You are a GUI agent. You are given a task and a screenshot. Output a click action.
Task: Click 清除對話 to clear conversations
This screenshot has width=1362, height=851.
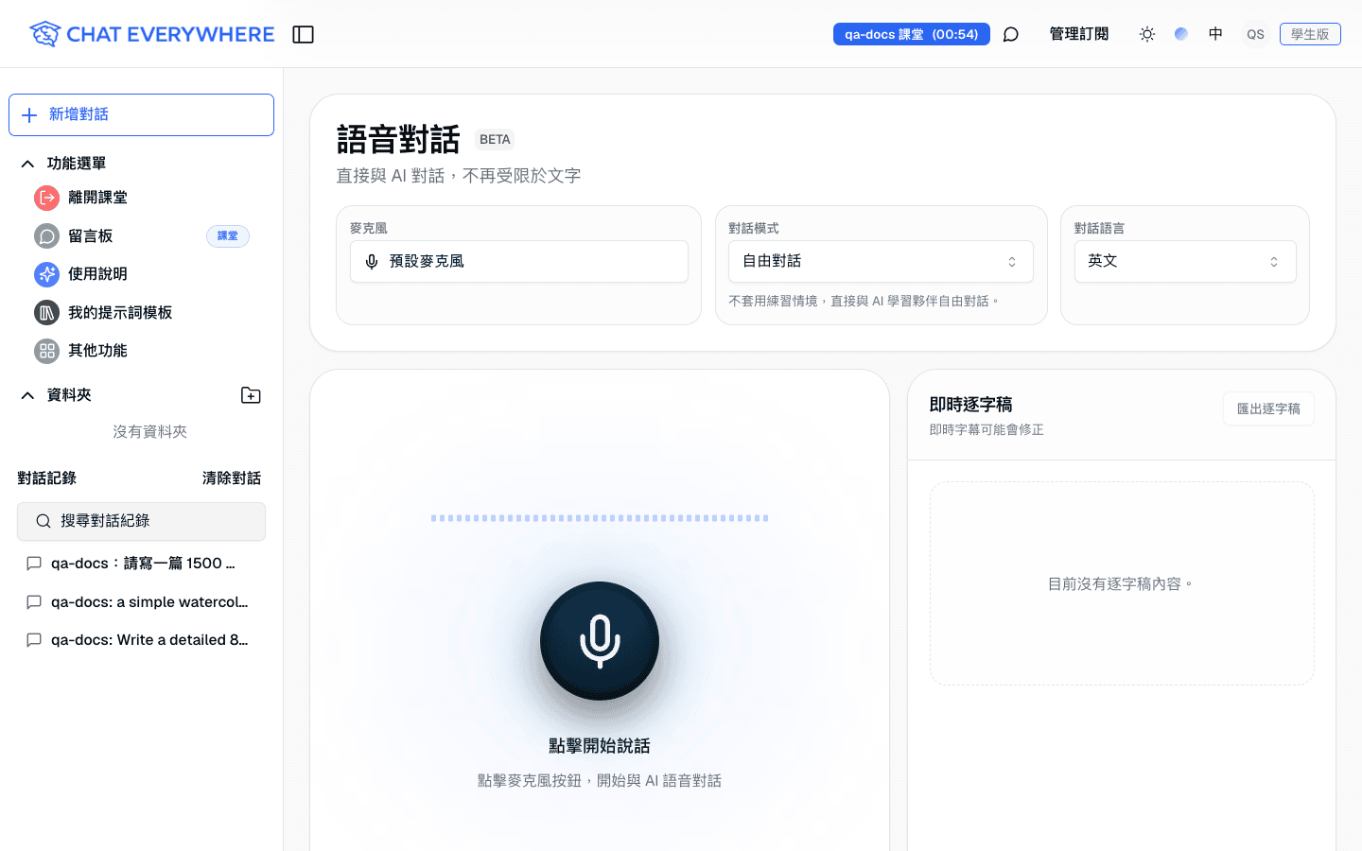pyautogui.click(x=232, y=478)
